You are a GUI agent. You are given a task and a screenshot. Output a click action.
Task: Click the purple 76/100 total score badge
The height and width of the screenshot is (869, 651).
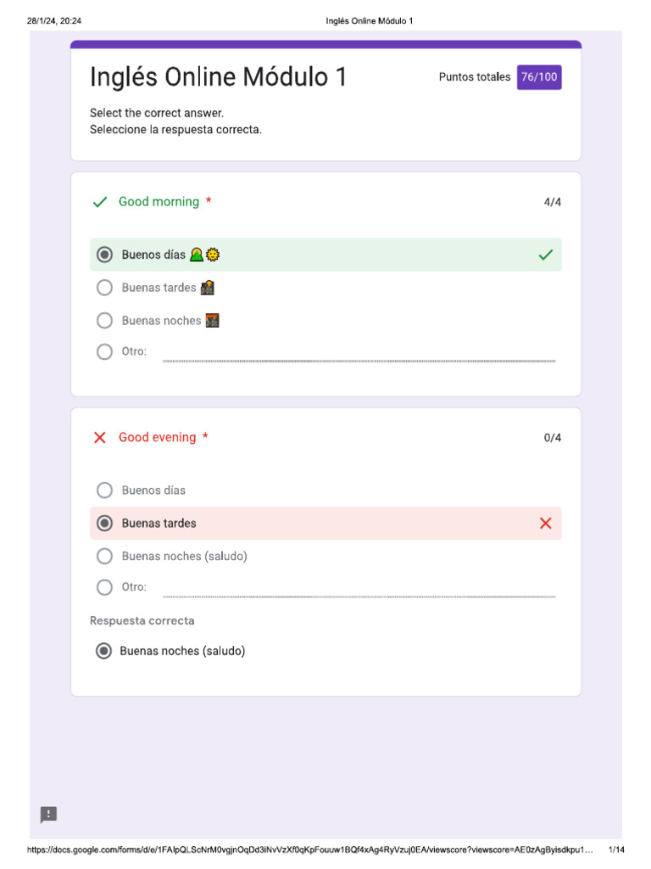[539, 77]
